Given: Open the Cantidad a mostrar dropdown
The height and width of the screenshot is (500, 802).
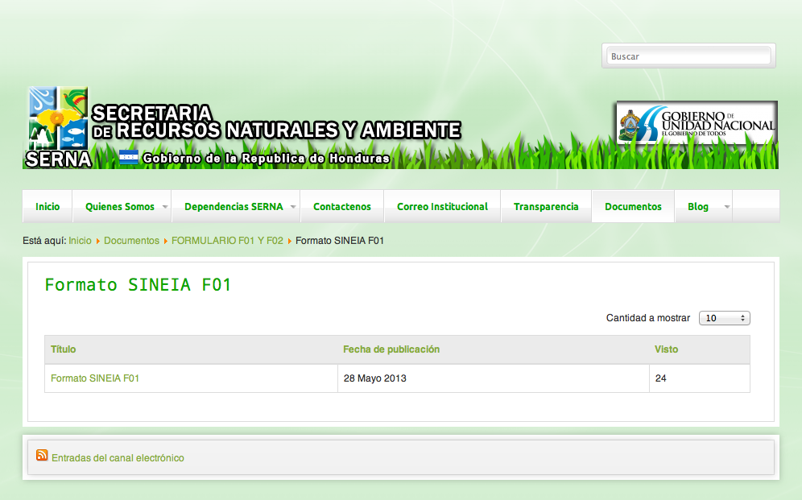Looking at the screenshot, I should pyautogui.click(x=724, y=318).
